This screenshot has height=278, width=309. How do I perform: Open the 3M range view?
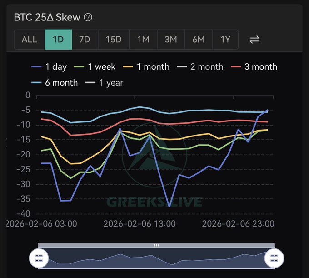tap(171, 40)
